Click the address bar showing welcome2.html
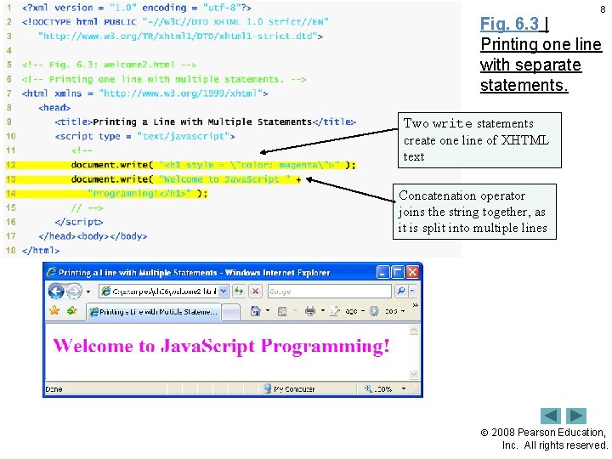 click(158, 292)
